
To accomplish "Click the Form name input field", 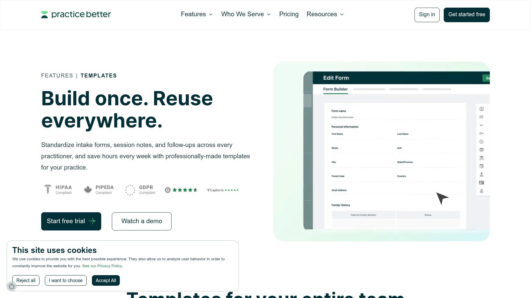I will pyautogui.click(x=395, y=117).
